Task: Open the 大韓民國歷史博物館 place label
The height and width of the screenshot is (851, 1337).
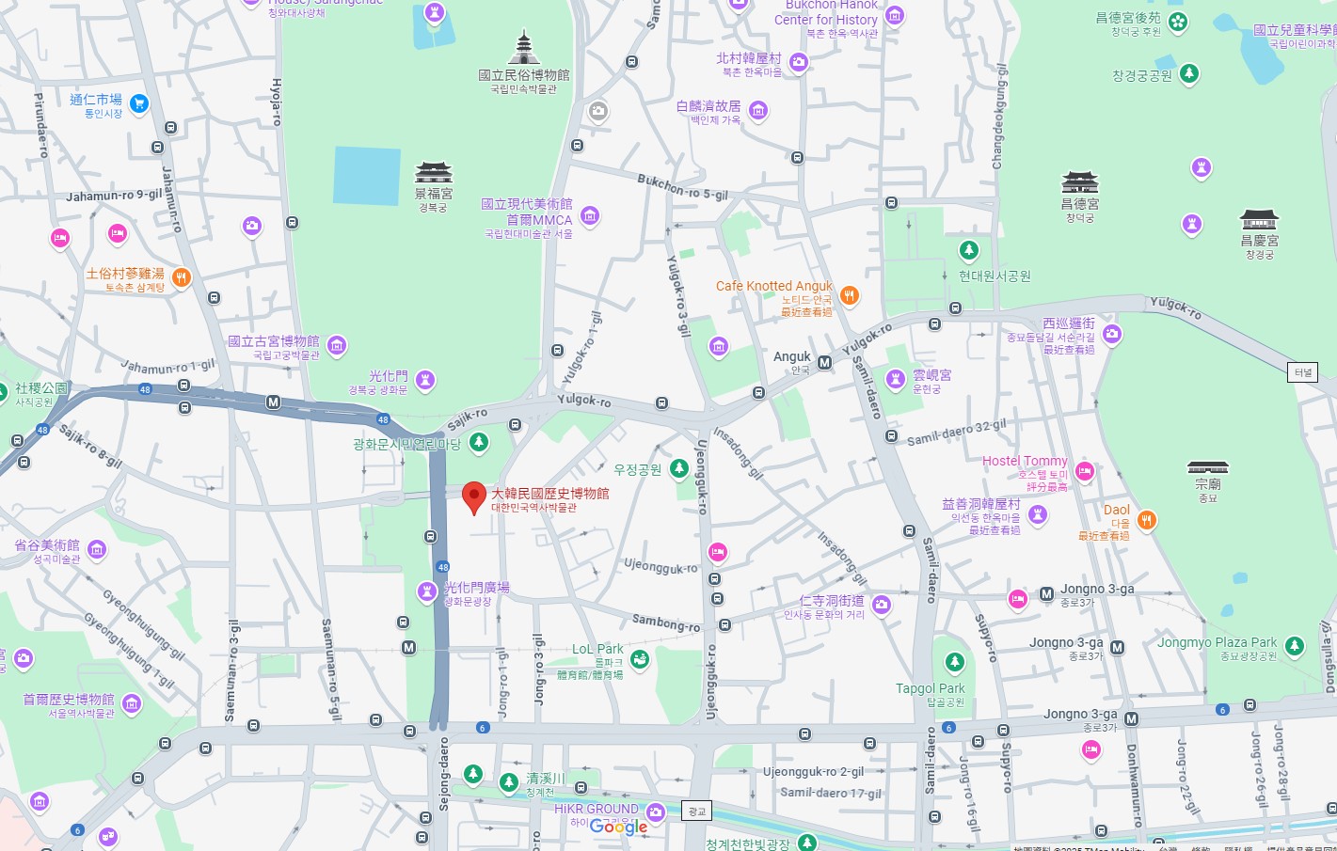Action: click(549, 494)
